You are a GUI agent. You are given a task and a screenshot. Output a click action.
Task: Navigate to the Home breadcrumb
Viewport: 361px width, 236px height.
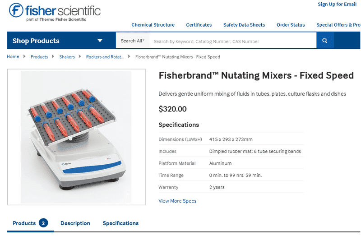13,57
